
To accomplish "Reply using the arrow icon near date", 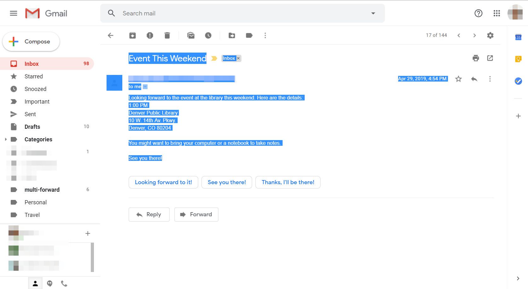I will (474, 79).
